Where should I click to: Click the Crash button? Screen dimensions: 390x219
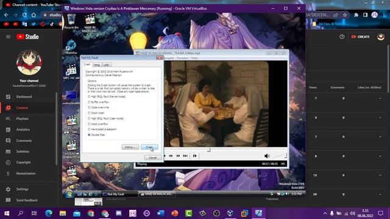pyautogui.click(x=149, y=147)
